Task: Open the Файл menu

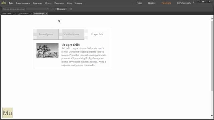Action: (x=11, y=3)
